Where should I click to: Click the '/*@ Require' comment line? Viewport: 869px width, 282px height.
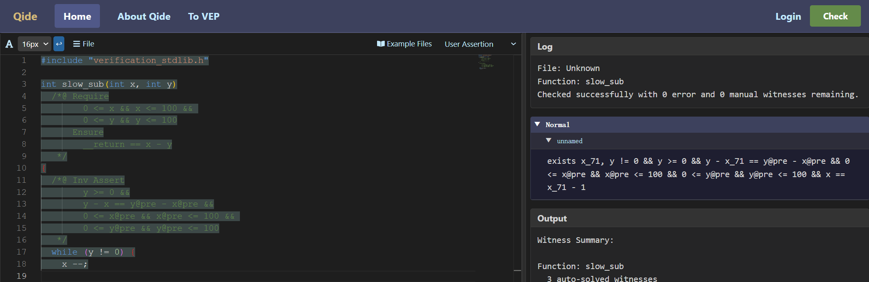coord(80,96)
